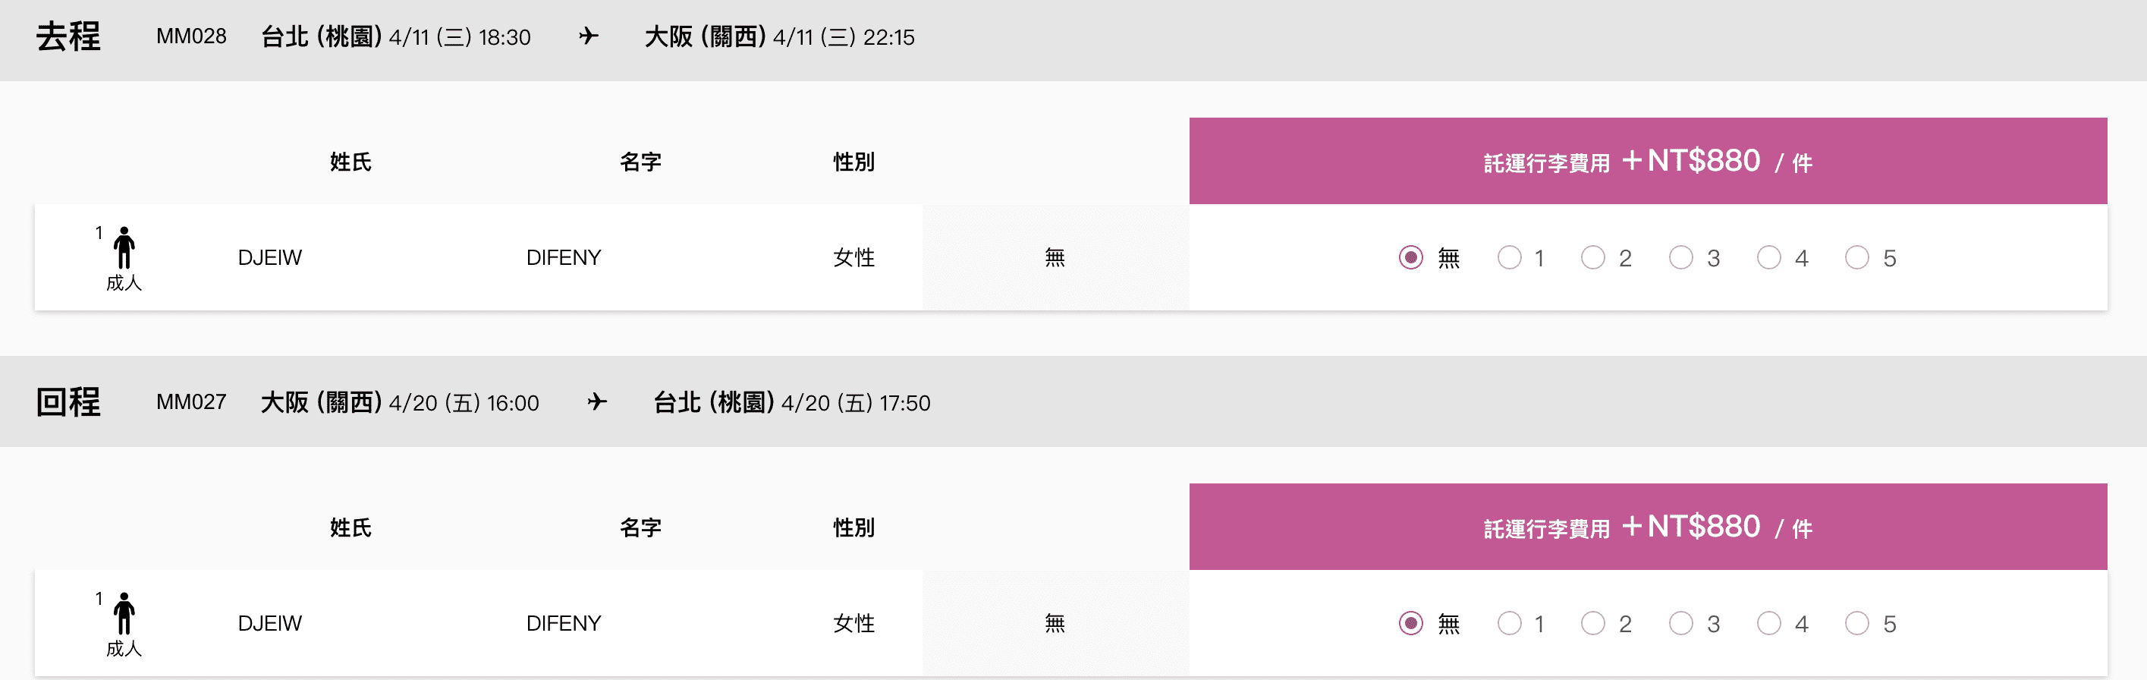Click the return flight airplane arrow icon
This screenshot has height=680, width=2147.
597,401
